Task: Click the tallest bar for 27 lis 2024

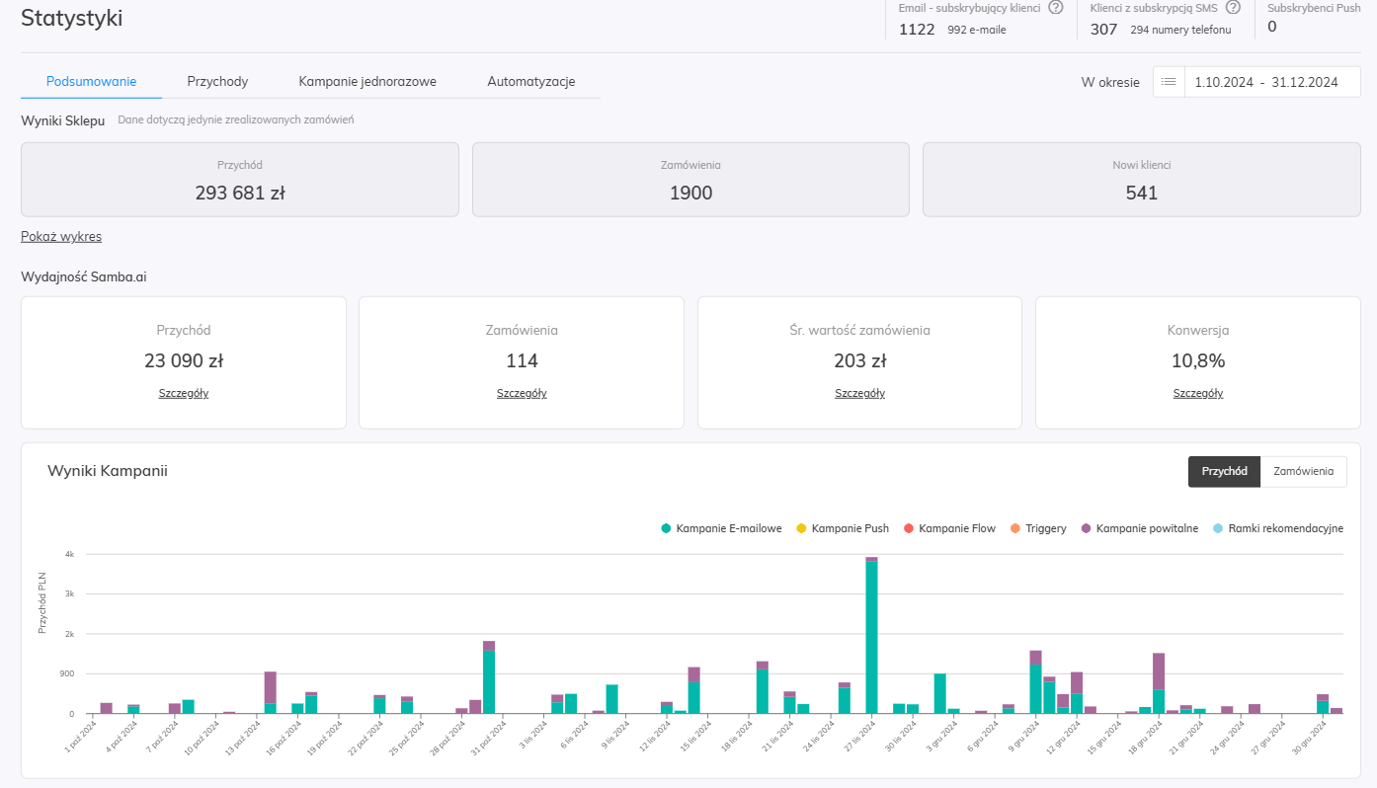Action: 871,637
